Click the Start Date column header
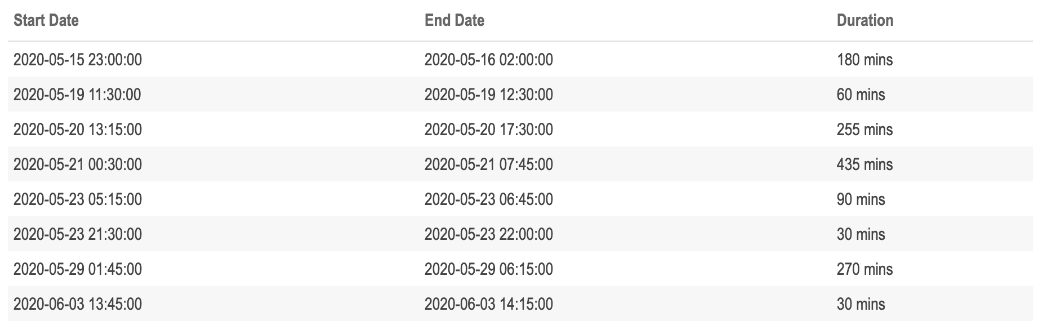Viewport: 1043px width, 330px height. 46,20
